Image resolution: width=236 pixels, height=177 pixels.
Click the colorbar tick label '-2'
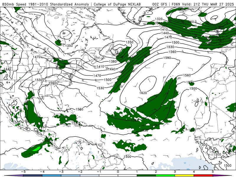tap(80, 172)
